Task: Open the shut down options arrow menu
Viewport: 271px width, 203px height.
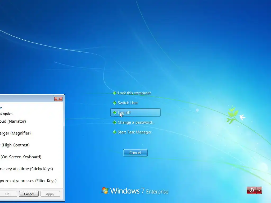Action: [259, 190]
